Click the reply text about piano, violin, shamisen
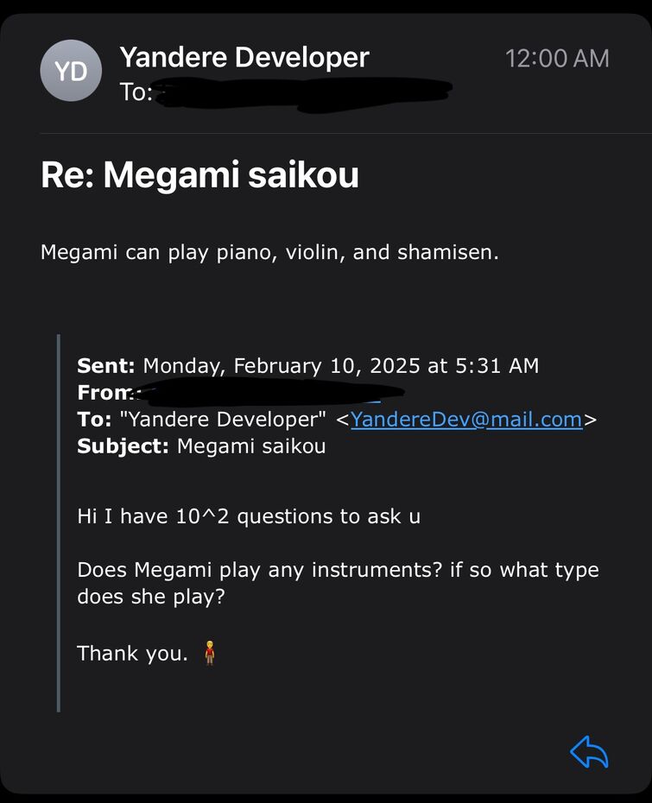Viewport: 652px width, 803px height. coord(269,254)
